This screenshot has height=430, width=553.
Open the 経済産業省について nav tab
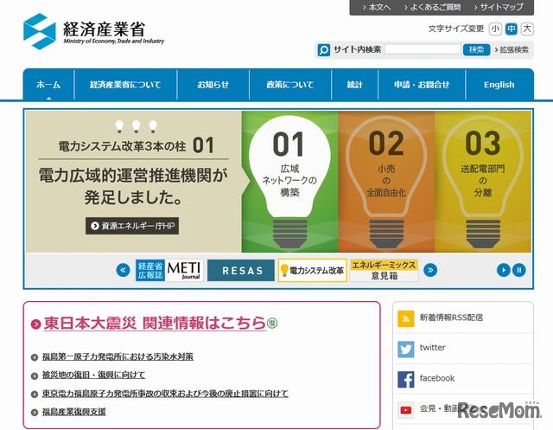coord(125,85)
